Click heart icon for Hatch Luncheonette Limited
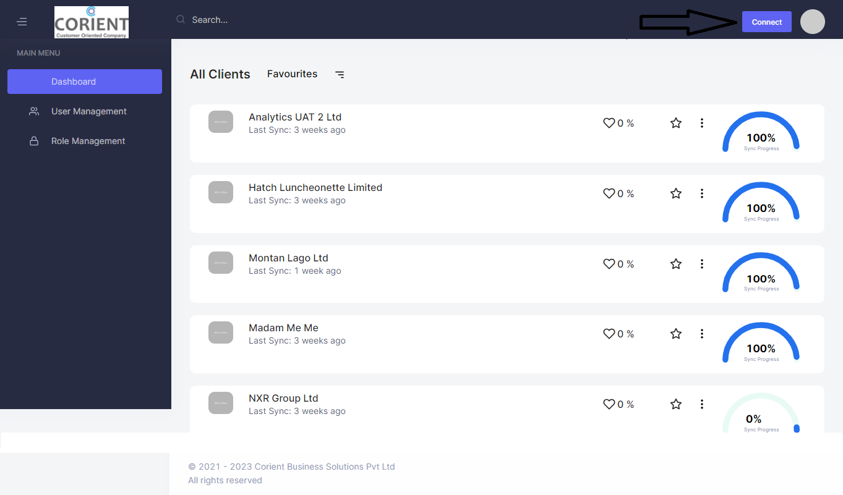 point(609,193)
